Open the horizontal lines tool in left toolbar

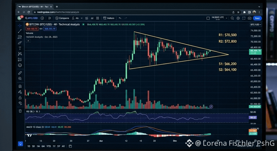20,37
